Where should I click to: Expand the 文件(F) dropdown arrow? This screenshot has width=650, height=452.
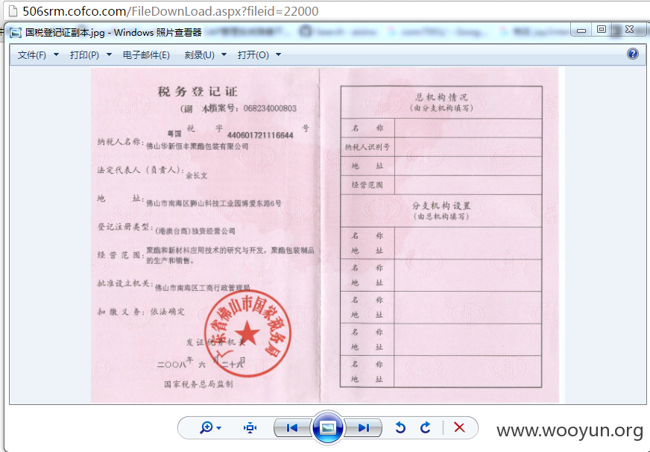56,54
